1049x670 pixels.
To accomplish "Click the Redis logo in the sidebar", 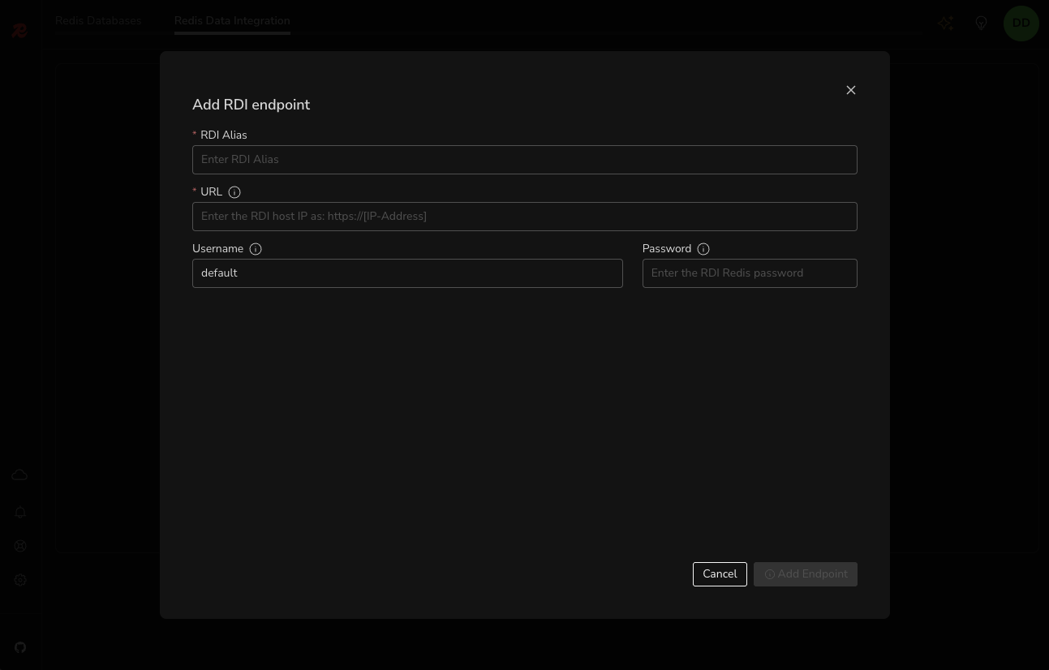I will tap(19, 31).
